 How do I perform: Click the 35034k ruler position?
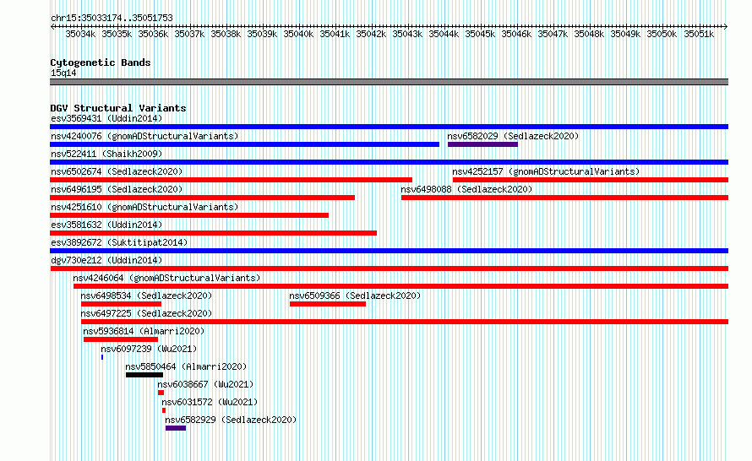click(80, 34)
